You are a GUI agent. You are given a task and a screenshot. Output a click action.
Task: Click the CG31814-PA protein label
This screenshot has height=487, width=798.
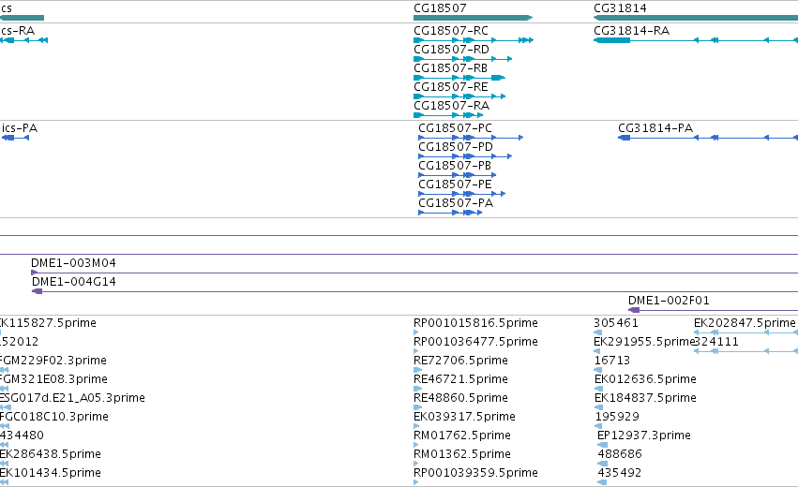coord(655,128)
